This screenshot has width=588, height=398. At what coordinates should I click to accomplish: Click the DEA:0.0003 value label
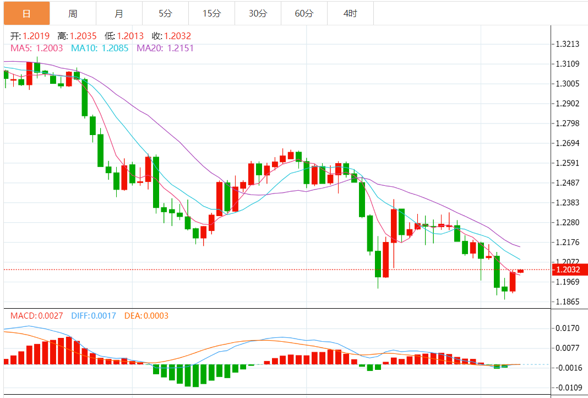point(146,316)
